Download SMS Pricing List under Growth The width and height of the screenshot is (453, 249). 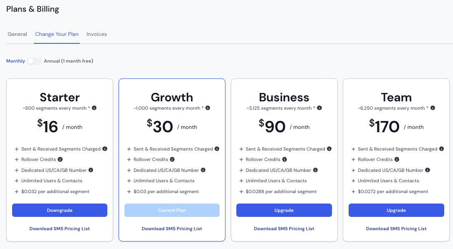[x=172, y=229]
